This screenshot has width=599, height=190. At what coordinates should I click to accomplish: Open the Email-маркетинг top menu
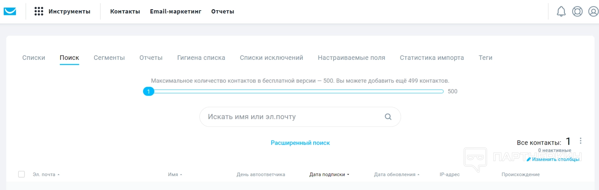click(176, 12)
